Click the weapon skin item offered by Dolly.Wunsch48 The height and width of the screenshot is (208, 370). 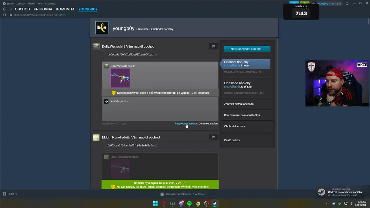pyautogui.click(x=120, y=78)
